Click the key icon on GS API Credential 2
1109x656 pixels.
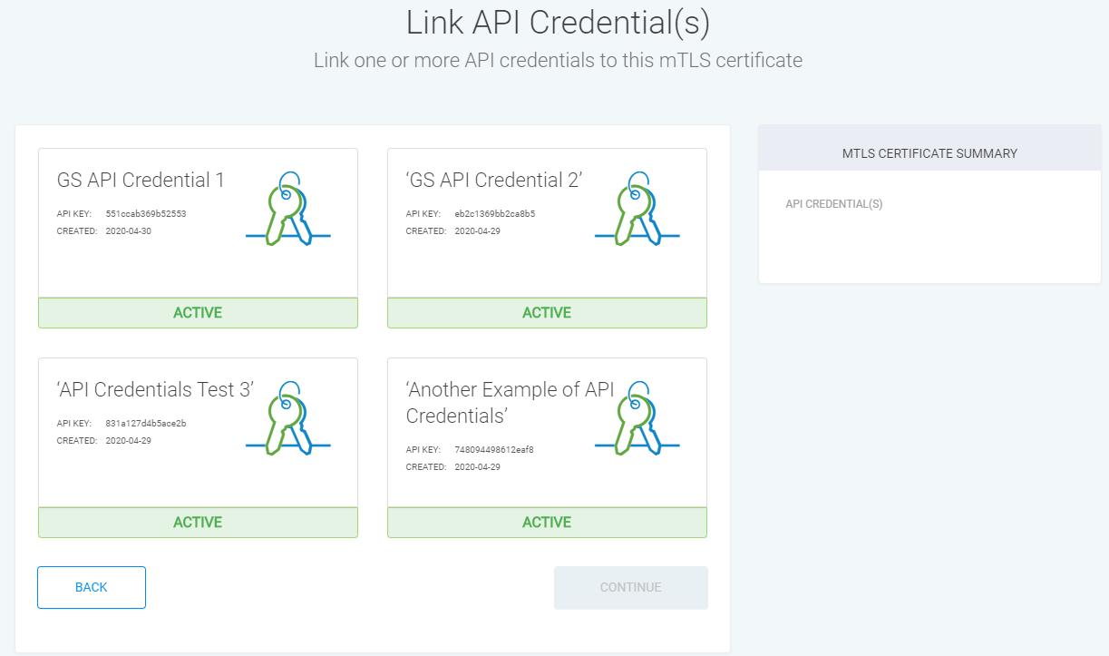(637, 211)
